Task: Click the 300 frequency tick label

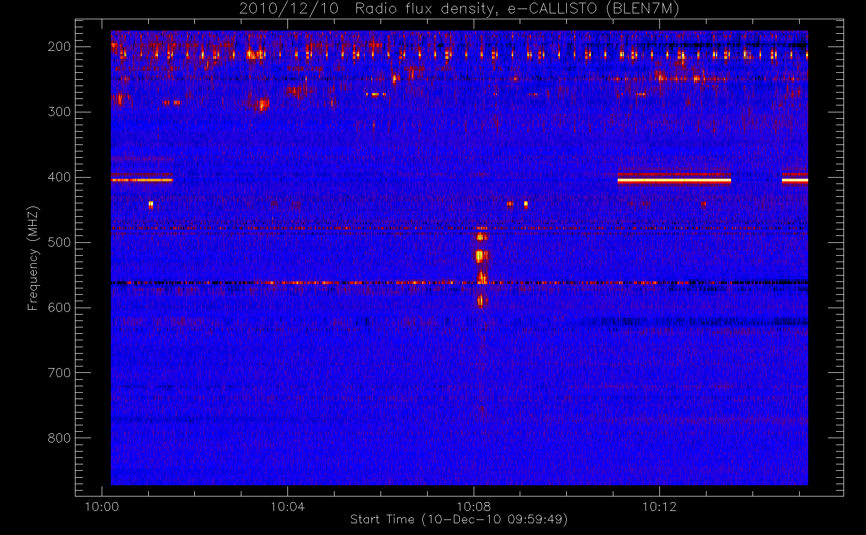Action: coord(59,112)
